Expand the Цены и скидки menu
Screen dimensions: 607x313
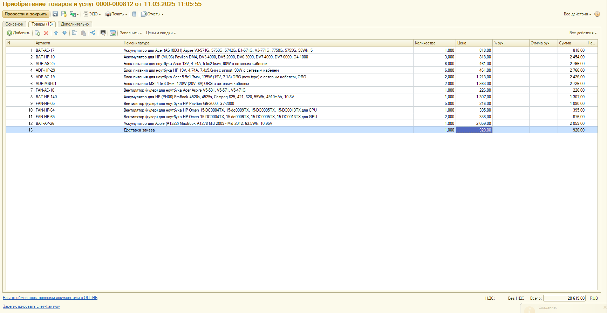coord(161,33)
